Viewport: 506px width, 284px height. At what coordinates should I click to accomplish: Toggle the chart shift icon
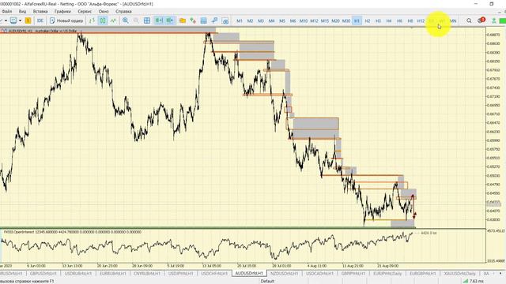coord(170,21)
